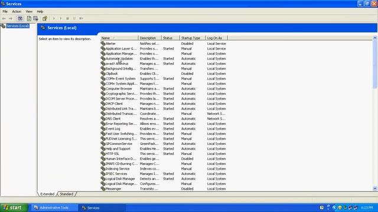The height and width of the screenshot is (212, 378).
Task: Click the Stop Service square icon
Action: pos(67,18)
